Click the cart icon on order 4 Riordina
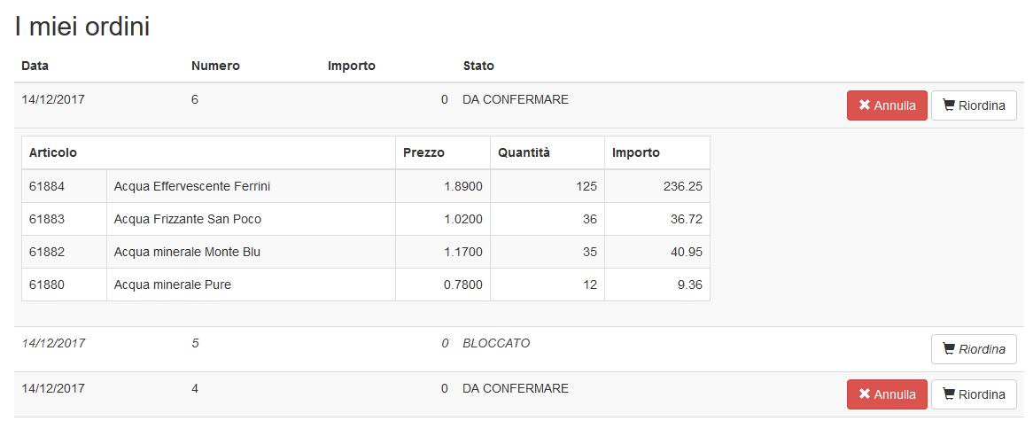This screenshot has width=1033, height=421. click(x=949, y=394)
